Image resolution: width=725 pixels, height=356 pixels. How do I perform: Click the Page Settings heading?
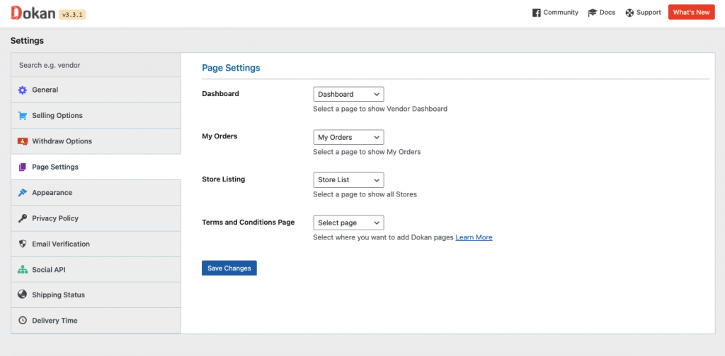click(x=231, y=68)
